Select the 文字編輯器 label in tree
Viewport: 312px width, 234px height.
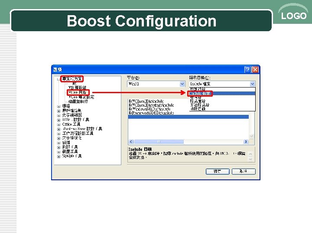[x=72, y=115]
